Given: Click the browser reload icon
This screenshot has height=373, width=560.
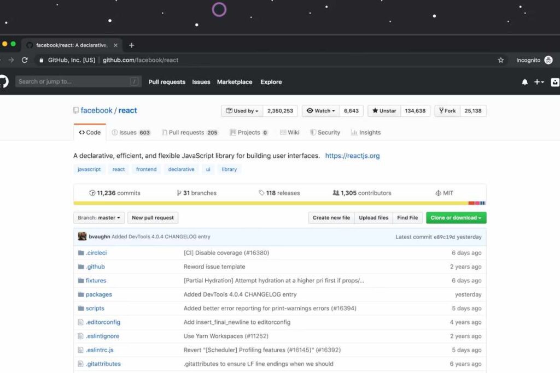Looking at the screenshot, I should 25,60.
